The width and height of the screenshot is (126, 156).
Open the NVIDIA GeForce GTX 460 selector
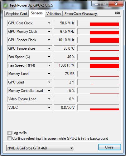pyautogui.click(x=40, y=148)
